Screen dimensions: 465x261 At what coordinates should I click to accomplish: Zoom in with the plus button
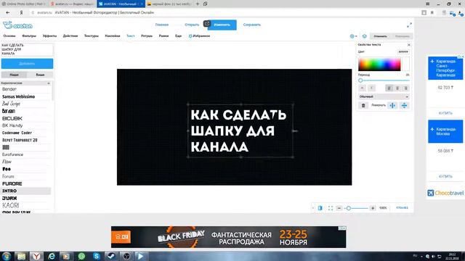point(373,208)
